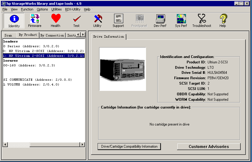Viewport: 252px width, 162px height.
Task: Open the Function menu
Action: 27,9
